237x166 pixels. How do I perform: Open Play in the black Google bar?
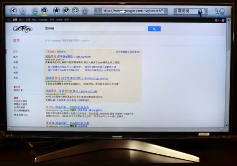click(x=34, y=19)
